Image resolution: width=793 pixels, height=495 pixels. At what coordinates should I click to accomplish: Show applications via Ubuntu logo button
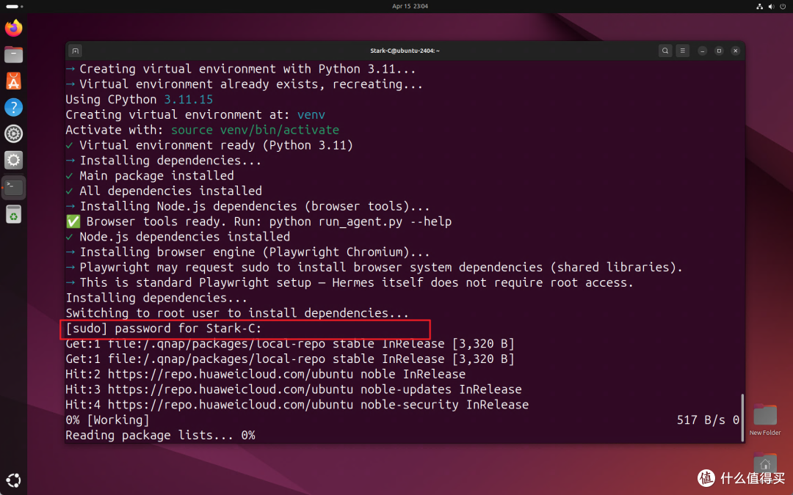(x=14, y=480)
